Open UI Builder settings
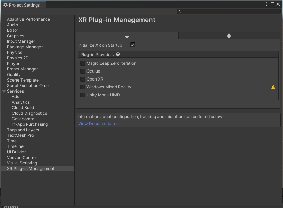 tap(16, 152)
